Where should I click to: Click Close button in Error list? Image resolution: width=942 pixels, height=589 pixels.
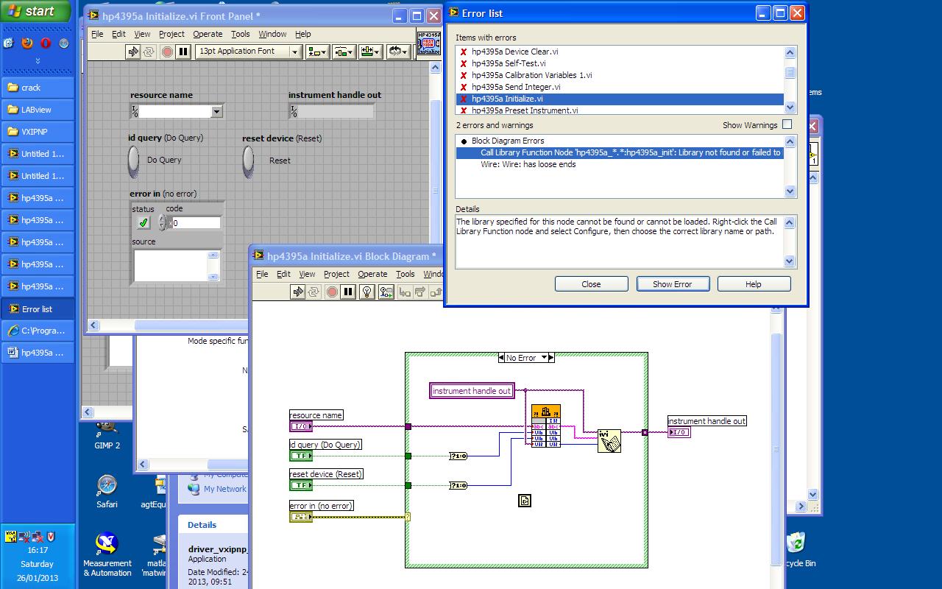[x=591, y=284]
